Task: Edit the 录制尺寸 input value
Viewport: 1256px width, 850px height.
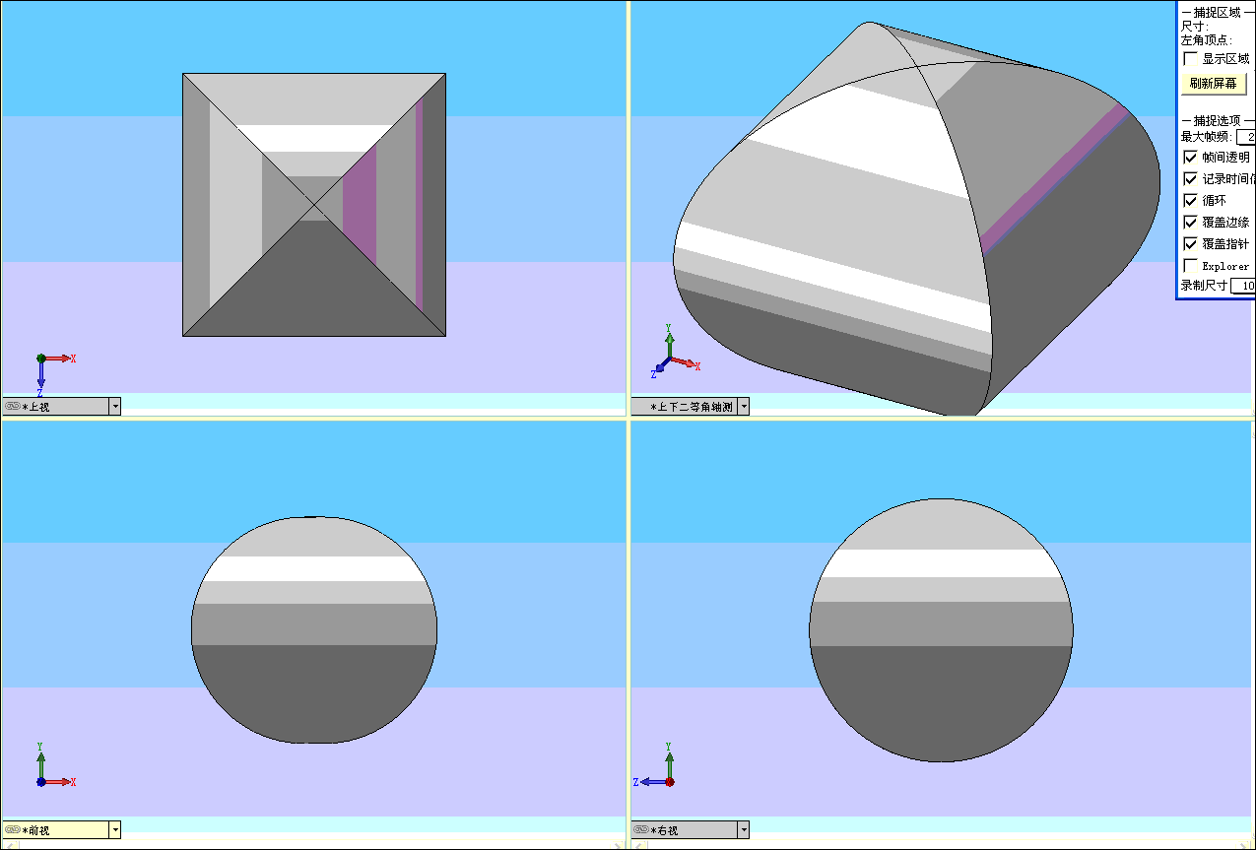Action: point(1244,285)
